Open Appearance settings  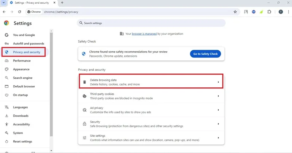(21, 69)
